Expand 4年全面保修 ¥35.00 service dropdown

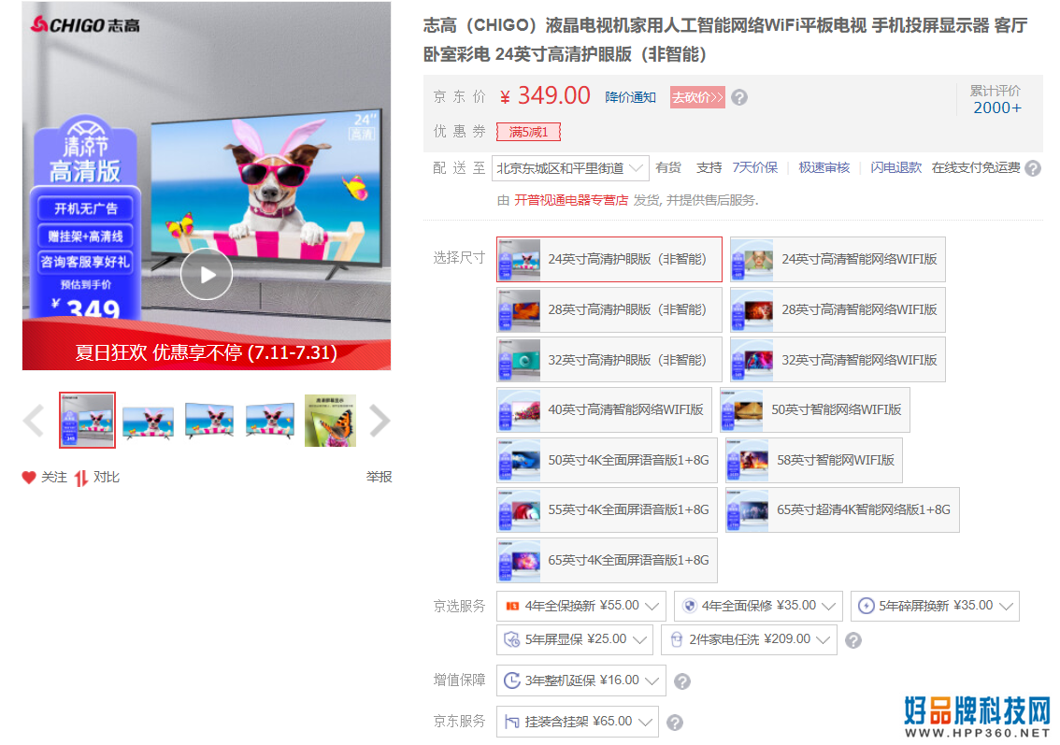click(x=758, y=606)
